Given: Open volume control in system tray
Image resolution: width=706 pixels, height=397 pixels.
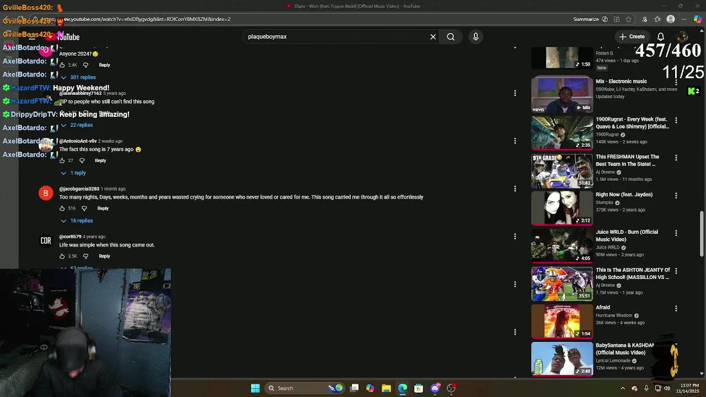Looking at the screenshot, I should (x=667, y=388).
